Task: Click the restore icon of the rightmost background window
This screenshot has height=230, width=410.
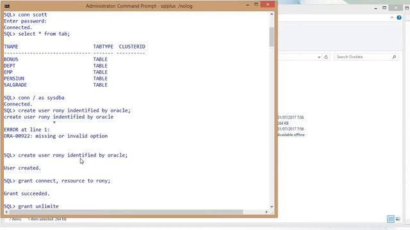Action: (x=407, y=8)
